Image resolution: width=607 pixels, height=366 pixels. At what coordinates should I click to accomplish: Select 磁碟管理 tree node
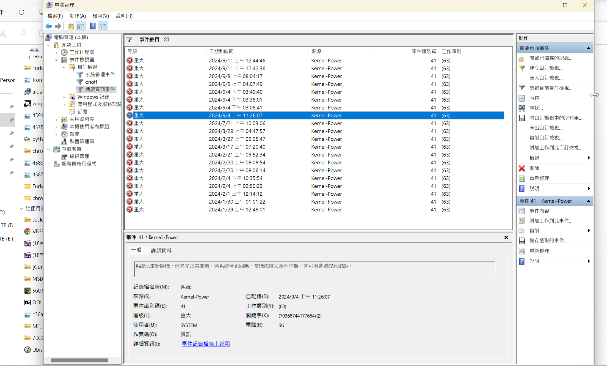coord(79,156)
